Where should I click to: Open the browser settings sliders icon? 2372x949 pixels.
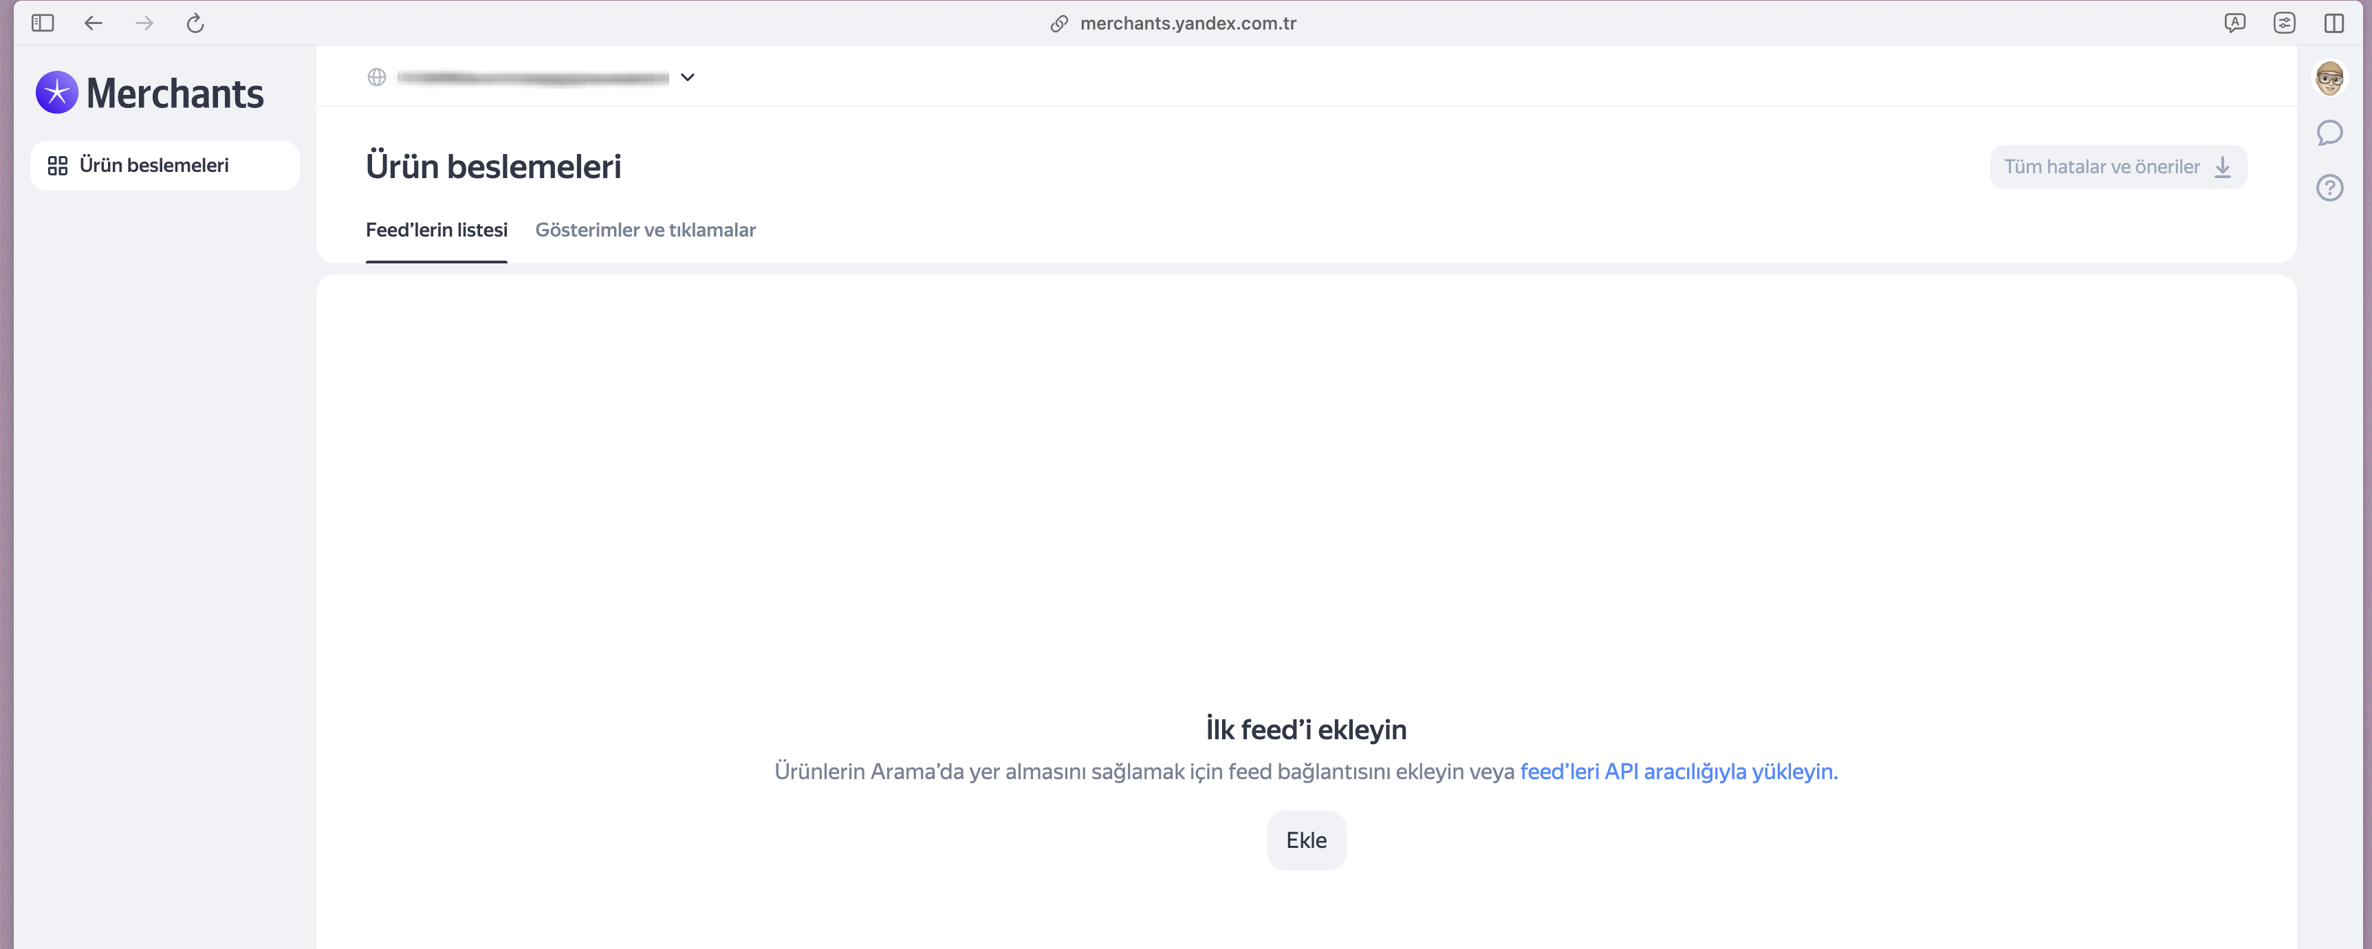[2283, 23]
